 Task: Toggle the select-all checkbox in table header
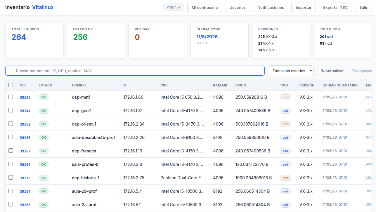[x=11, y=85]
